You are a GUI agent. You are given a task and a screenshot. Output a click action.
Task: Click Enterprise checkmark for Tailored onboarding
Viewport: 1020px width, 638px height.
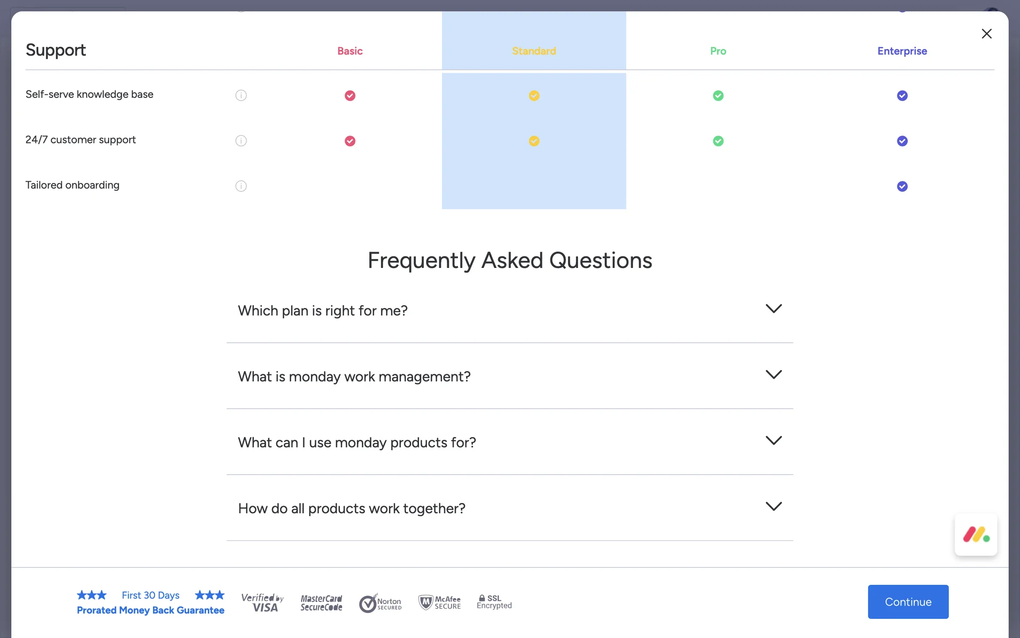click(902, 187)
